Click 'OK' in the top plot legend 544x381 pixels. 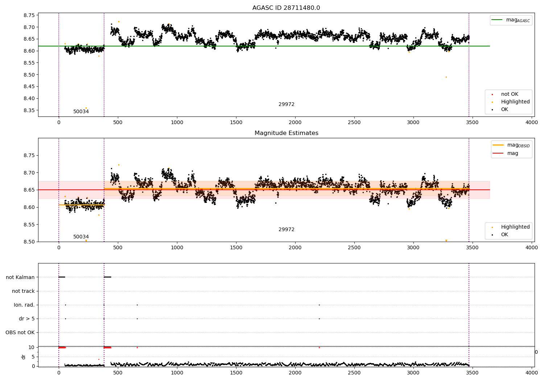point(504,110)
